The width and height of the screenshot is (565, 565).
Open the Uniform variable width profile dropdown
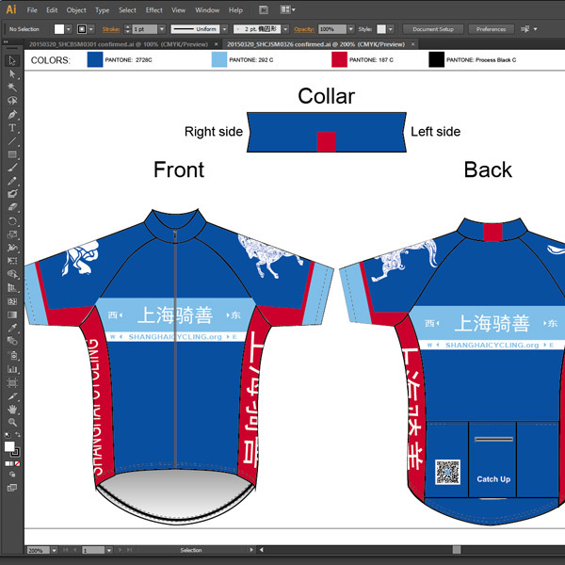(224, 29)
